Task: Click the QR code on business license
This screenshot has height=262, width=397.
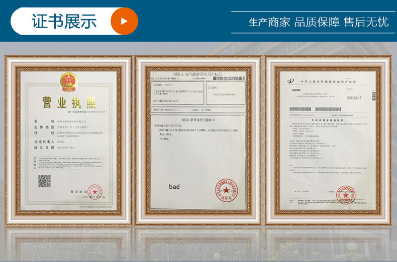Action: 44,181
